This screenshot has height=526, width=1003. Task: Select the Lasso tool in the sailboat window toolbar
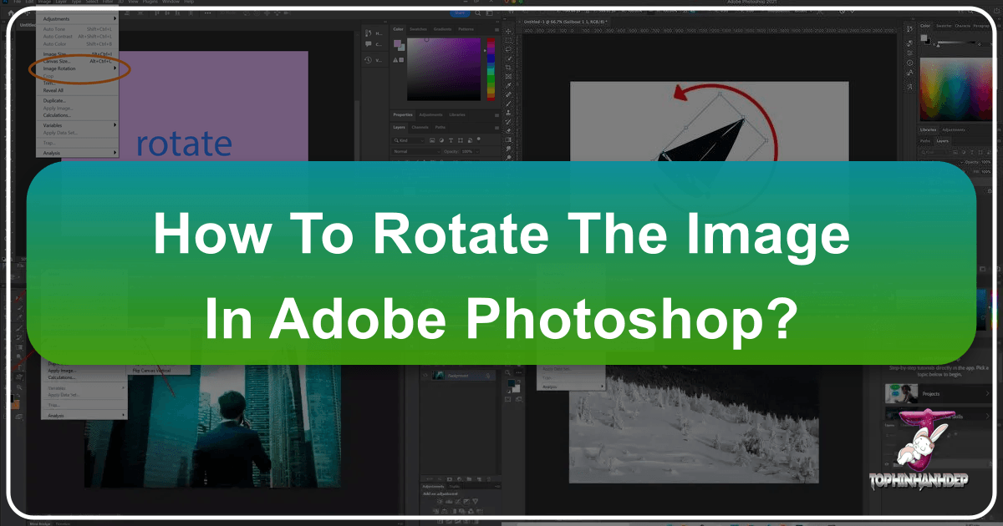[509, 49]
